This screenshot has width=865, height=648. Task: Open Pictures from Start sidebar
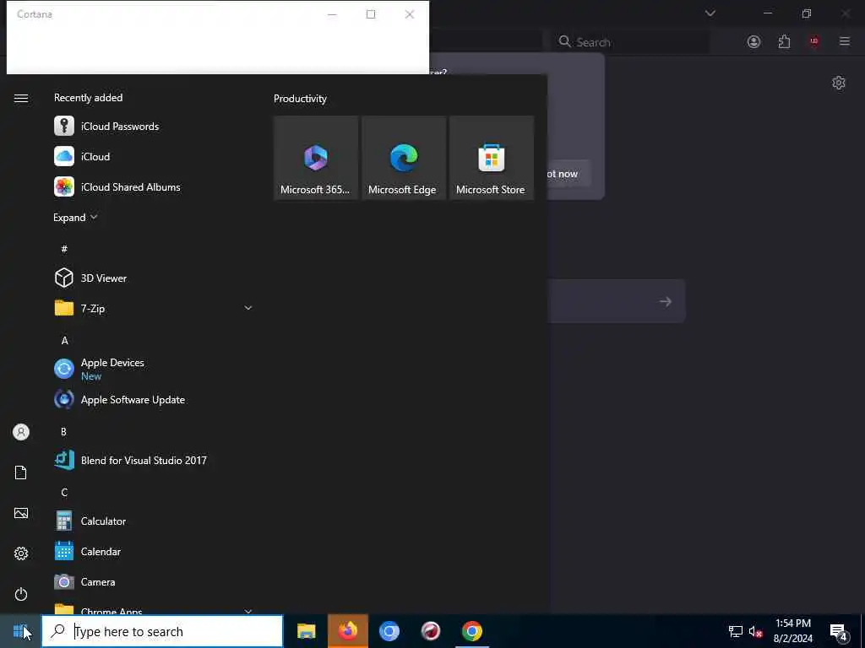(21, 513)
